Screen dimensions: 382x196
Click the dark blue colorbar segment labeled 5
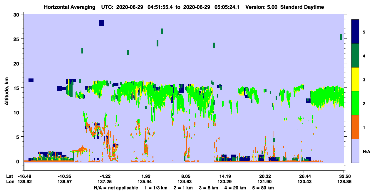point(355,31)
